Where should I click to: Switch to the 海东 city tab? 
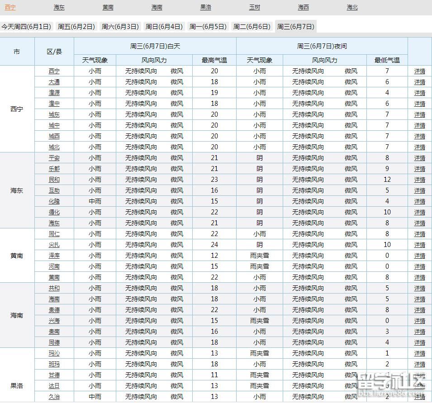(x=58, y=7)
